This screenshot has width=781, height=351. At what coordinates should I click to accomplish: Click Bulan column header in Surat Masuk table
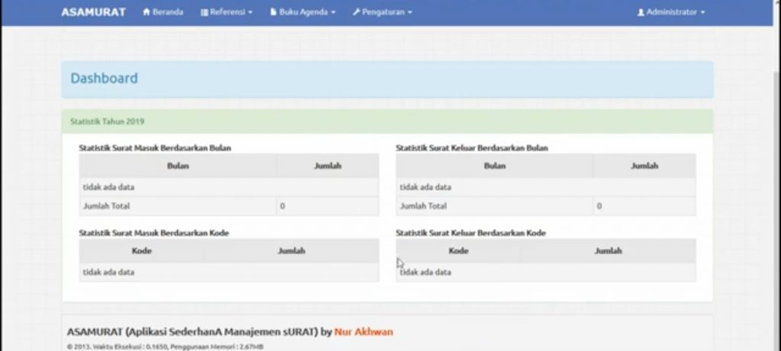pos(178,166)
